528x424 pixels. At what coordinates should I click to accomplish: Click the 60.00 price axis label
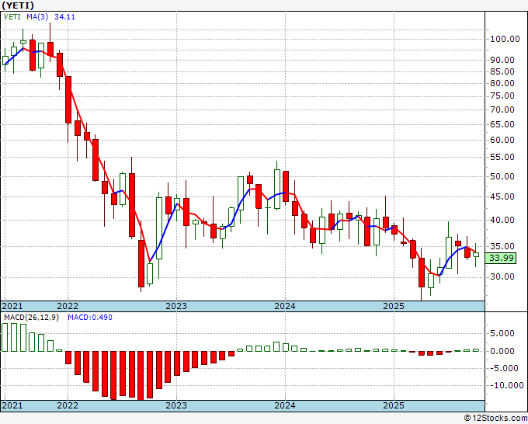point(502,140)
